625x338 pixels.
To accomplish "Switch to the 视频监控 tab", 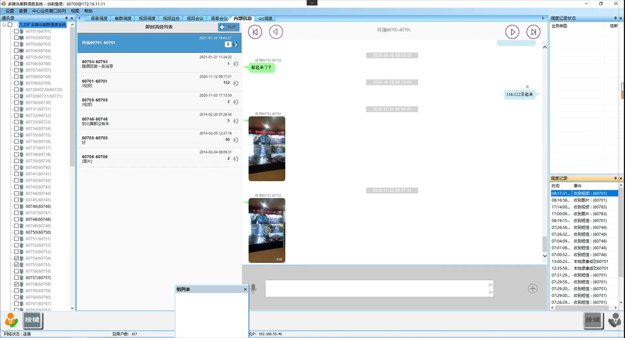I will coord(171,19).
